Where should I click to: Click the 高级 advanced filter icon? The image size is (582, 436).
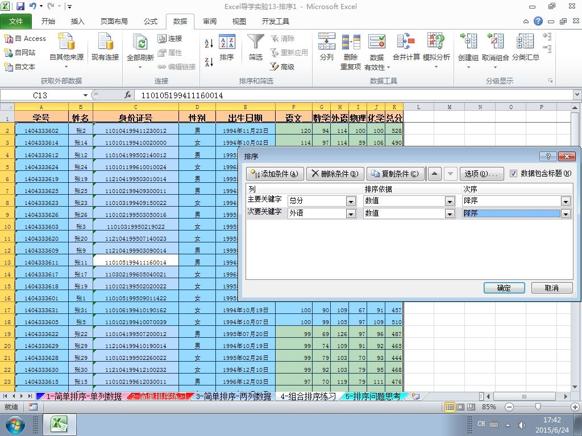tap(275, 67)
